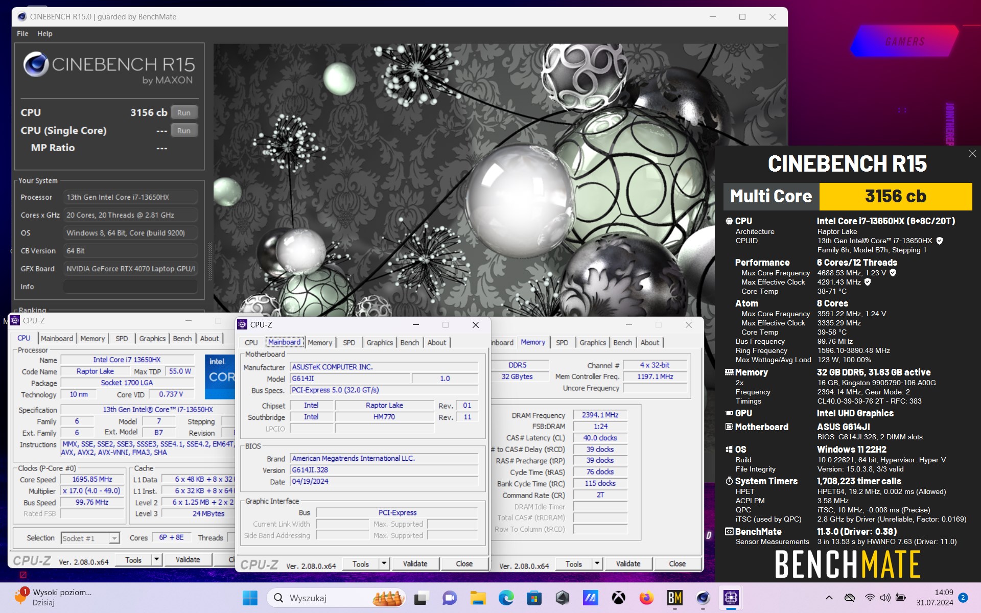
Task: Click the ASUSTeK COMPUTER INC. manufacturer field
Action: [x=384, y=367]
